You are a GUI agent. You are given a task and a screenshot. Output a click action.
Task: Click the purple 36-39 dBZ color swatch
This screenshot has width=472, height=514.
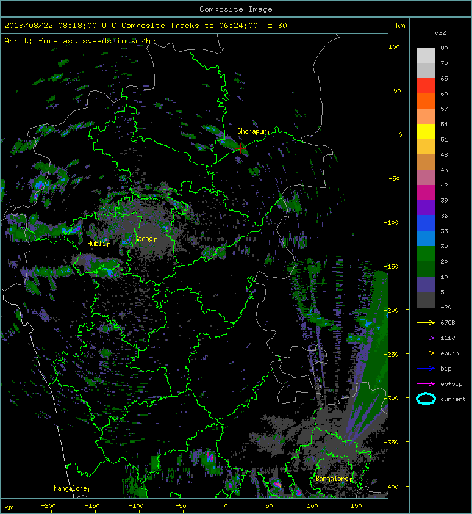click(x=426, y=208)
